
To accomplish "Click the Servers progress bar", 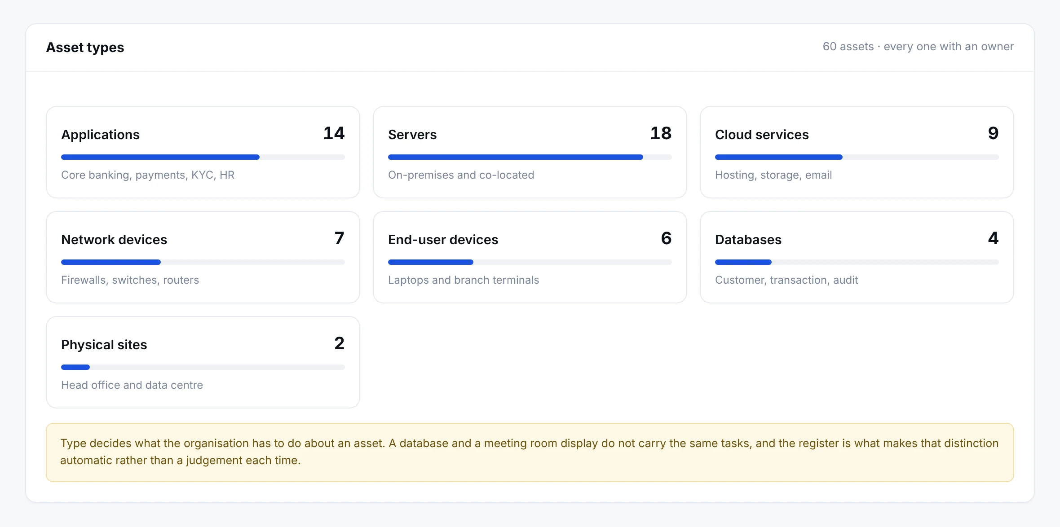I will point(530,157).
